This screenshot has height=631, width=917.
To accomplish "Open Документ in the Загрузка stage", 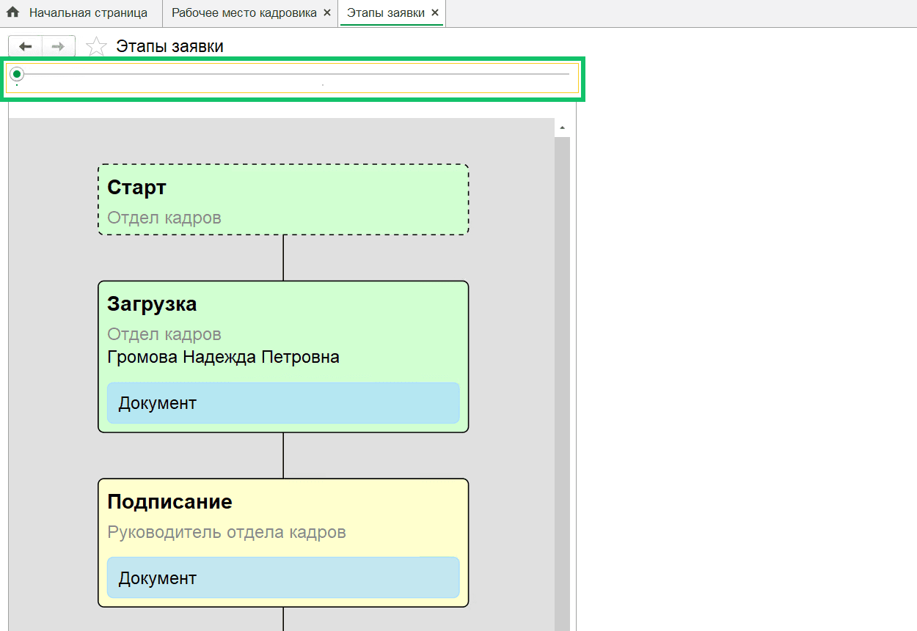I will (283, 403).
